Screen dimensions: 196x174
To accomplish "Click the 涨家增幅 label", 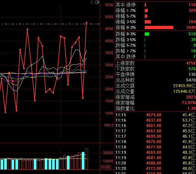I will pyautogui.click(x=125, y=103).
